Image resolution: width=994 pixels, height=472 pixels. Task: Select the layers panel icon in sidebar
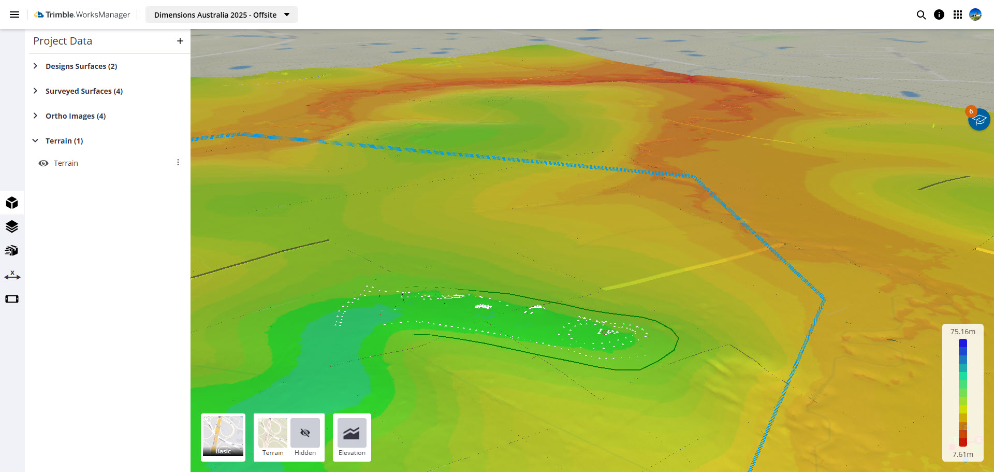(11, 226)
